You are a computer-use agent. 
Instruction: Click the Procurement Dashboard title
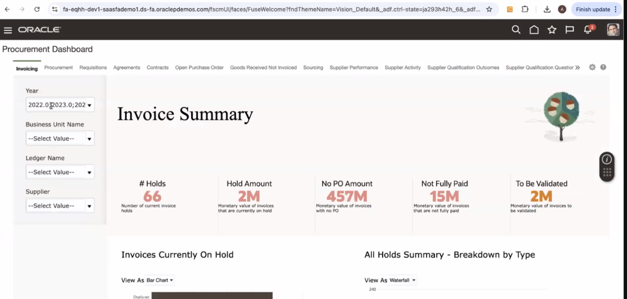pos(48,49)
